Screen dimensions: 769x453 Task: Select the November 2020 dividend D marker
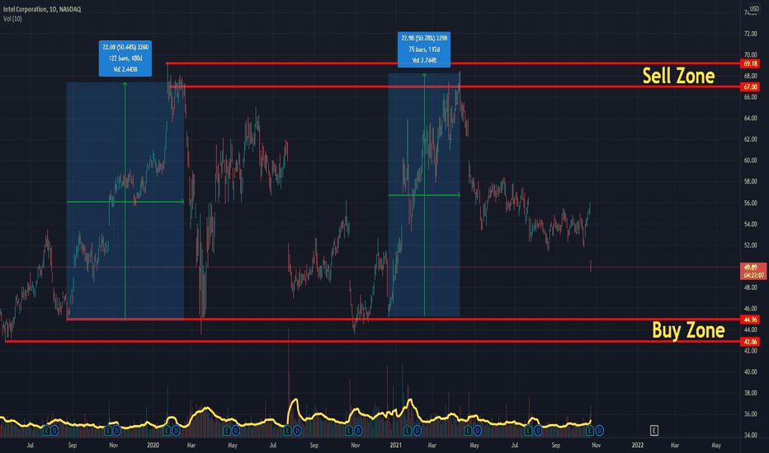coord(358,431)
